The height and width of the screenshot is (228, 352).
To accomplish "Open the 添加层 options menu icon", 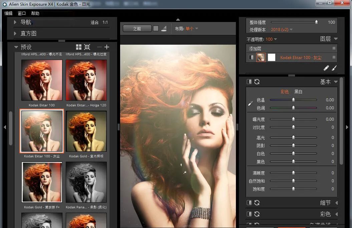I will (x=334, y=48).
